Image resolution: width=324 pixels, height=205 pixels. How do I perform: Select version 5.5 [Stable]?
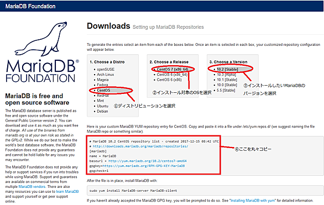[x=226, y=90]
